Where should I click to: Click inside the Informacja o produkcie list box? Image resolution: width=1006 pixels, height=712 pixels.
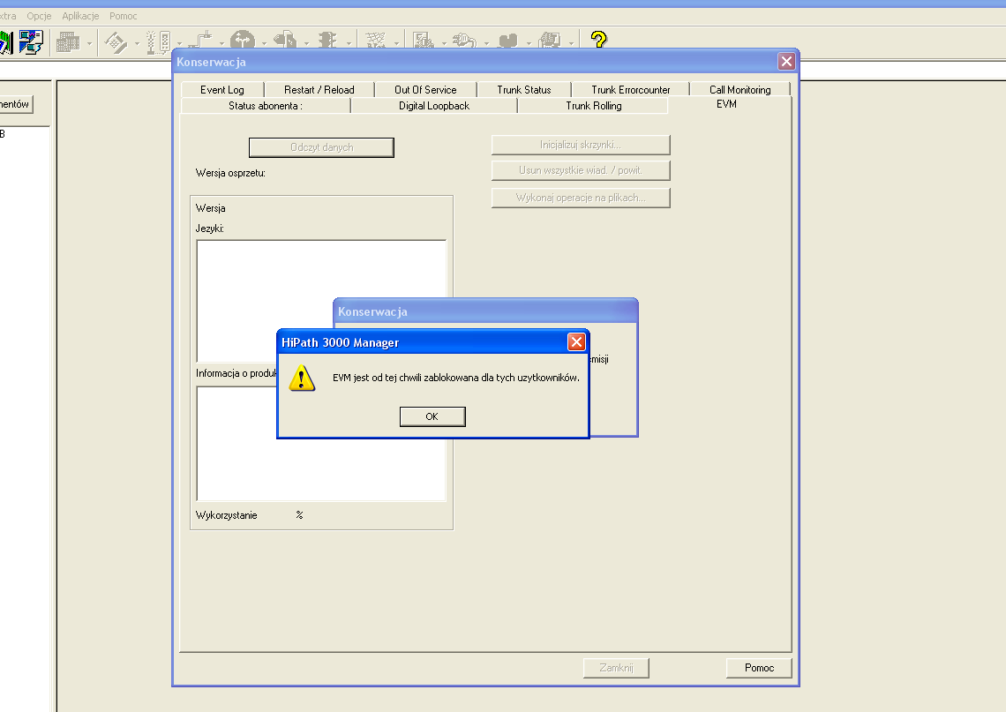pos(321,444)
